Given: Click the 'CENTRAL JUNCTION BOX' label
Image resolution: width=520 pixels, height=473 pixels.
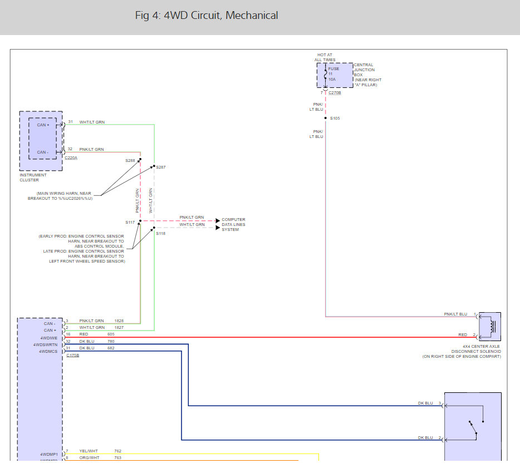Looking at the screenshot, I should coord(364,70).
